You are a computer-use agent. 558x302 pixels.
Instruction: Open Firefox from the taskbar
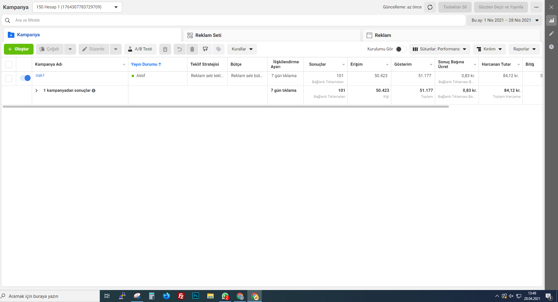point(166,296)
